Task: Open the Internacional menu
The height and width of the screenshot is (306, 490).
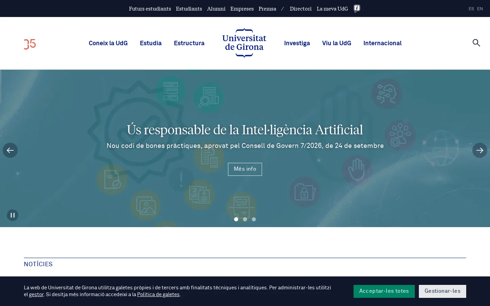Action: click(x=382, y=43)
